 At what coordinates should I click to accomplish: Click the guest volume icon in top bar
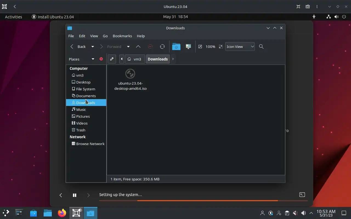tap(336, 17)
